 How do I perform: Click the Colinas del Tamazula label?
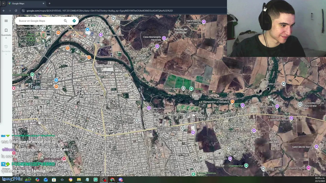tap(180, 31)
